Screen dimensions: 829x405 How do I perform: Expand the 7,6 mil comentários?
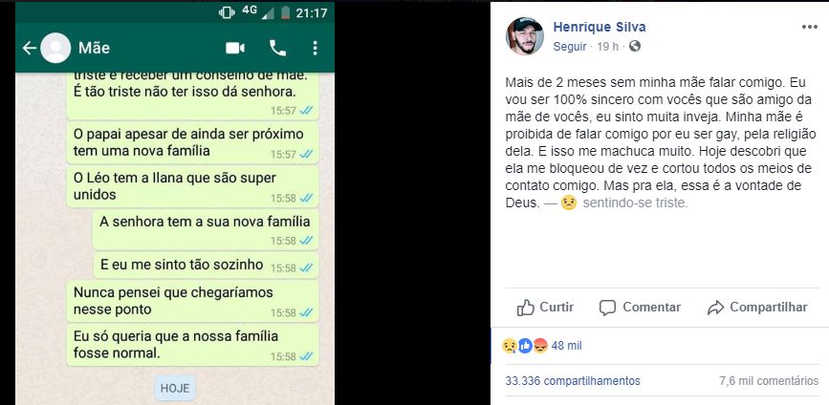pos(769,380)
